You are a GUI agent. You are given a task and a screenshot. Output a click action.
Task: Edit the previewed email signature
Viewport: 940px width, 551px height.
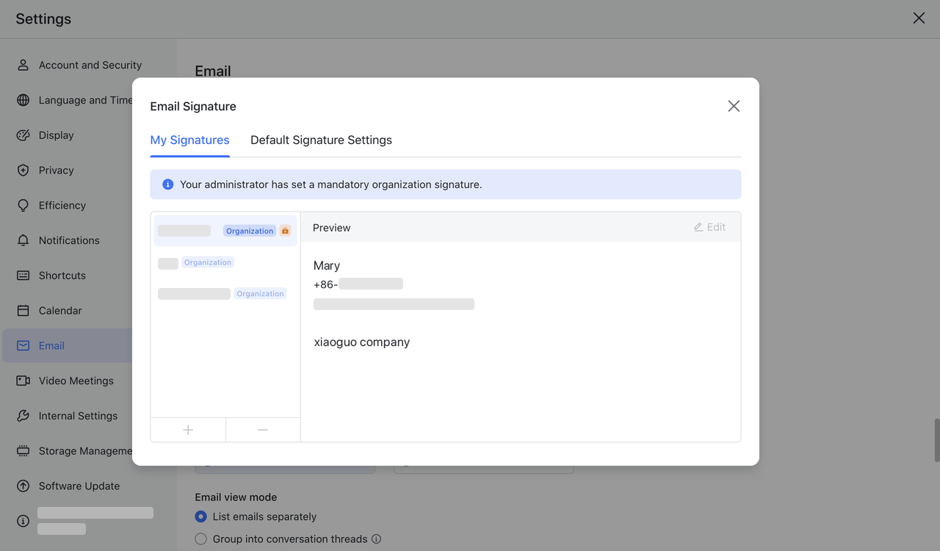709,227
